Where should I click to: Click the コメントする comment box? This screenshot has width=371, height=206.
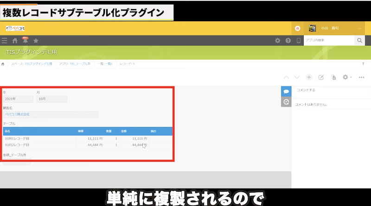point(330,90)
